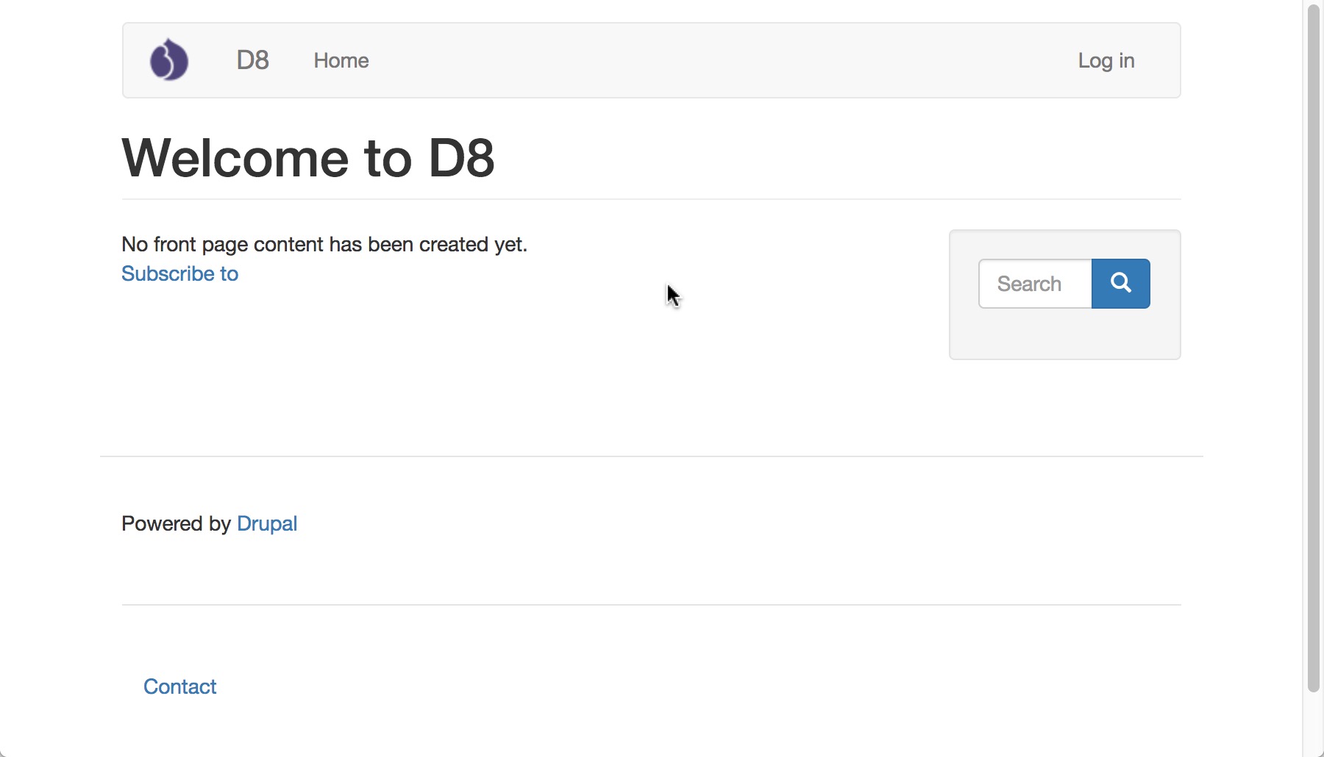Click the search button next to the field

point(1120,283)
